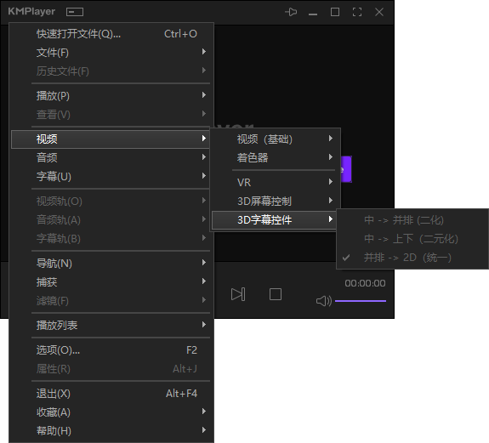This screenshot has width=489, height=443.
Task: Expand arrow next to 着色器
Action: coord(331,156)
